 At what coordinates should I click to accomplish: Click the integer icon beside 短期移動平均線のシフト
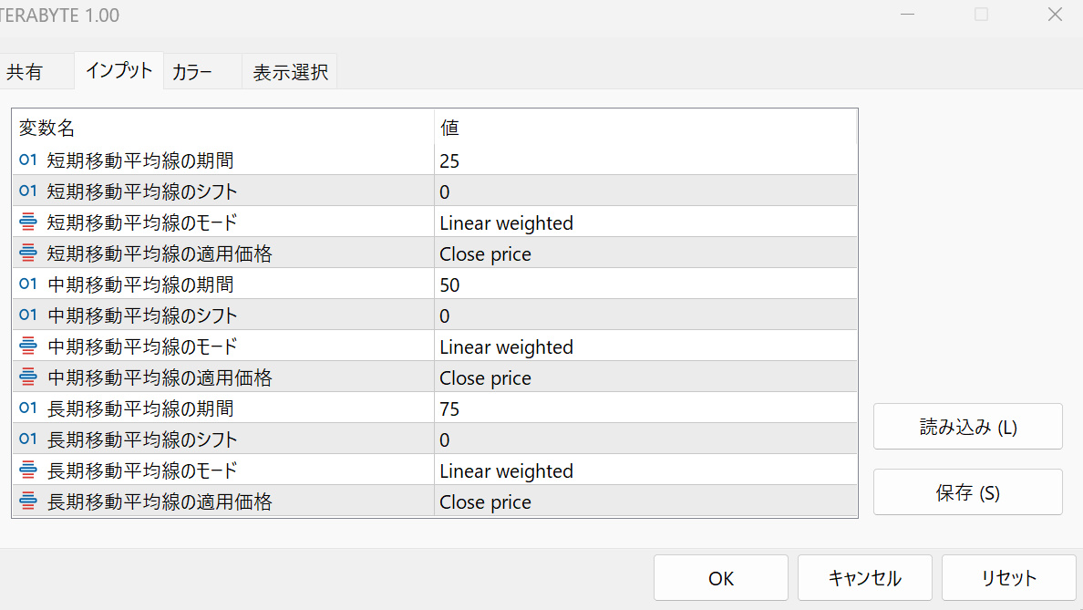coord(27,191)
